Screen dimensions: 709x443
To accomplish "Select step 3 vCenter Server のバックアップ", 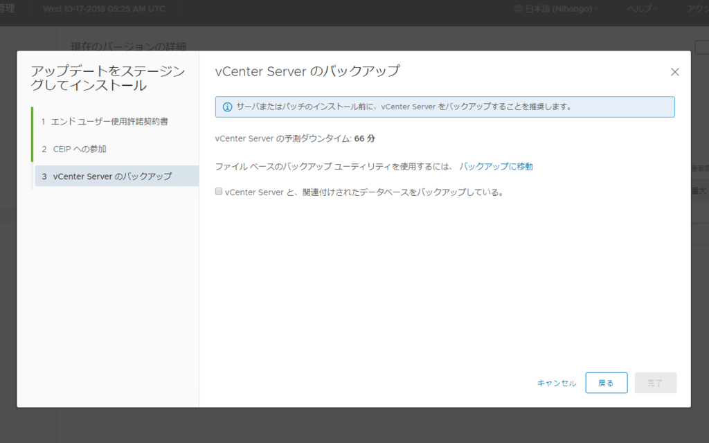I will pos(116,177).
